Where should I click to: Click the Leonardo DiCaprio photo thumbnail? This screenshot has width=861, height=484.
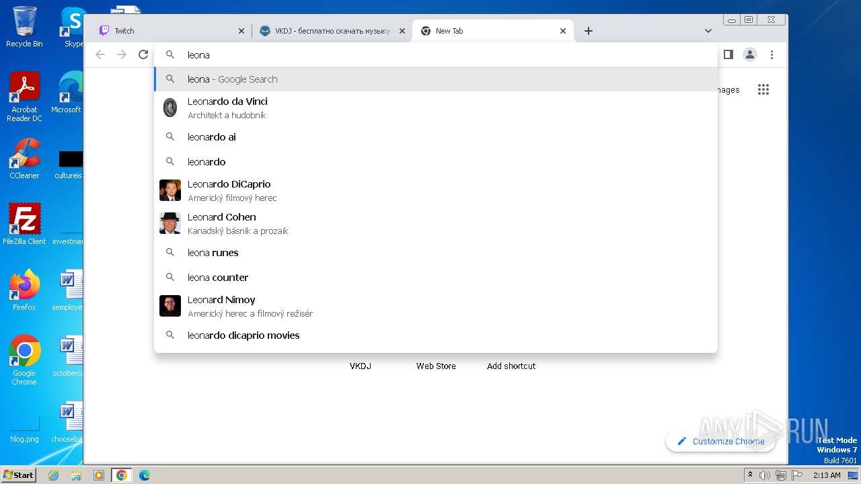(x=170, y=190)
